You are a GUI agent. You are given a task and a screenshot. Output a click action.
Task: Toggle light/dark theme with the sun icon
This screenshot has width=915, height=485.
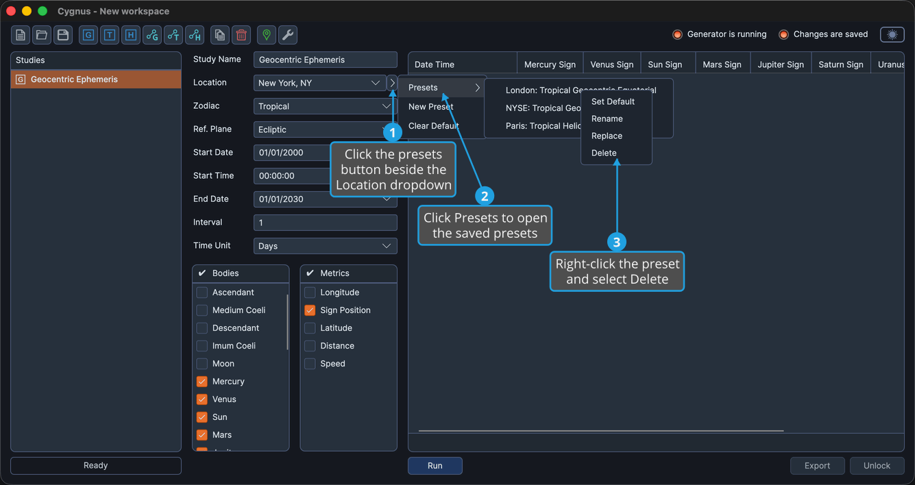[x=892, y=34]
